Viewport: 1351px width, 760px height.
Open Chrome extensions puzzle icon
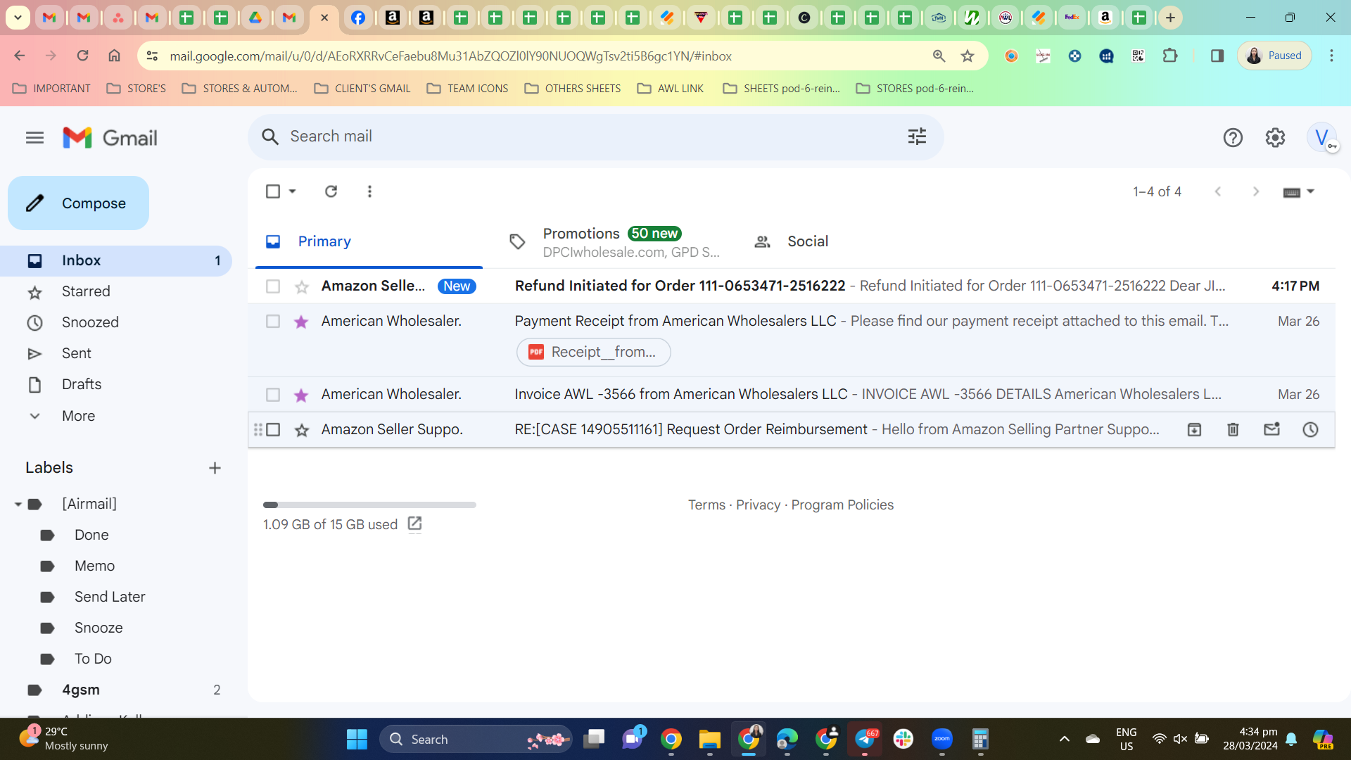1170,56
